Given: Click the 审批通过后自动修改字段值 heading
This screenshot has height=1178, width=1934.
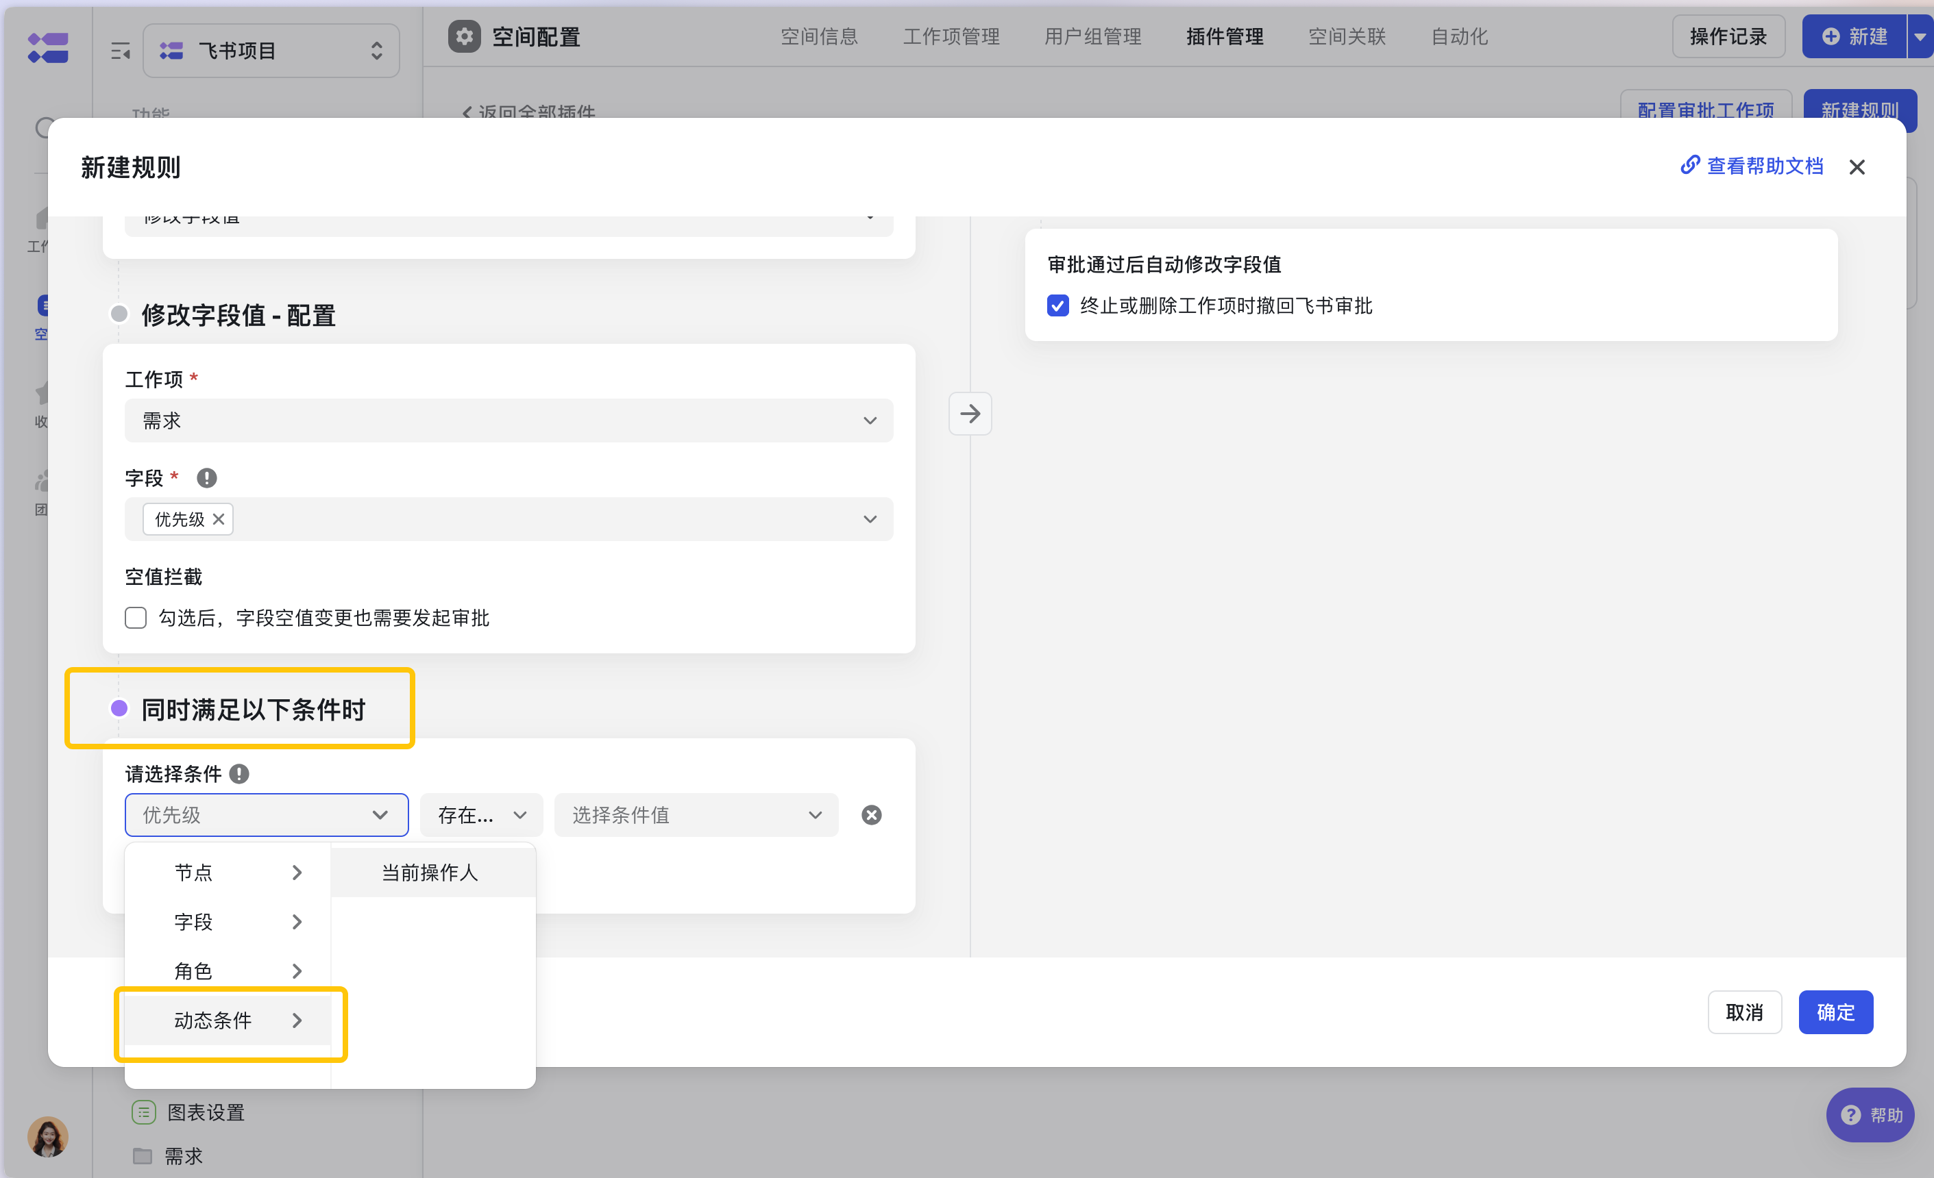Looking at the screenshot, I should 1164,264.
